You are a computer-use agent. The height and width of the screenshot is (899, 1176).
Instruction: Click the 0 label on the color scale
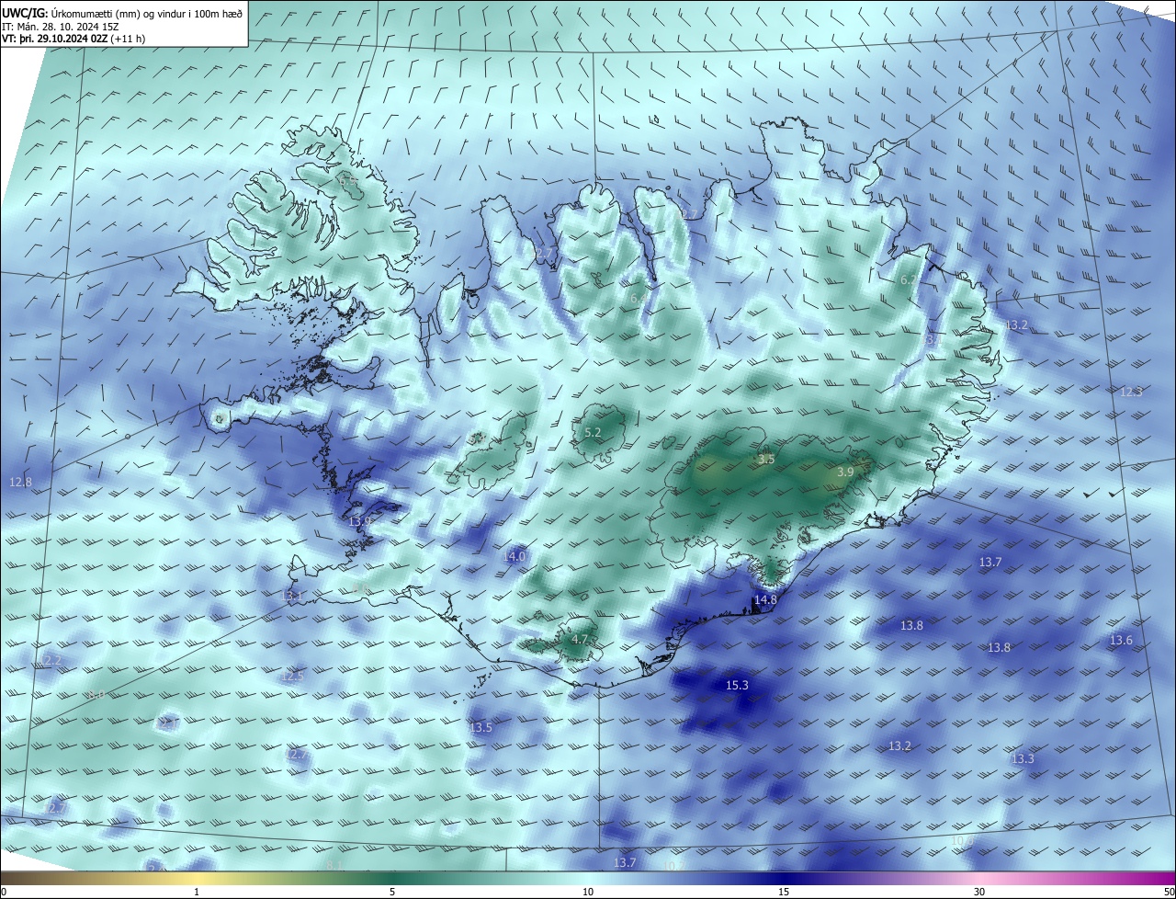point(4,892)
